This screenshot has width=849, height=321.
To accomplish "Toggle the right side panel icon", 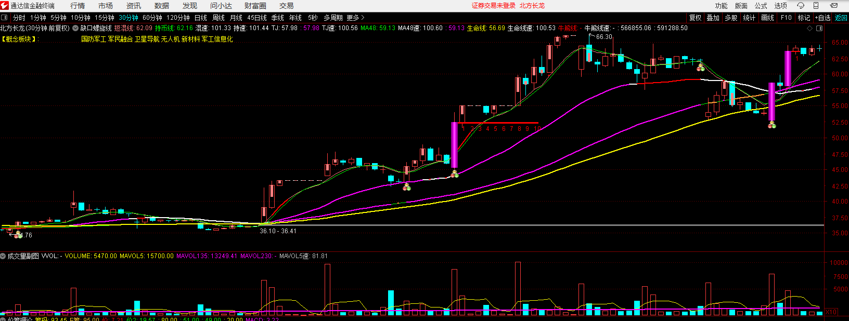I will (x=819, y=28).
